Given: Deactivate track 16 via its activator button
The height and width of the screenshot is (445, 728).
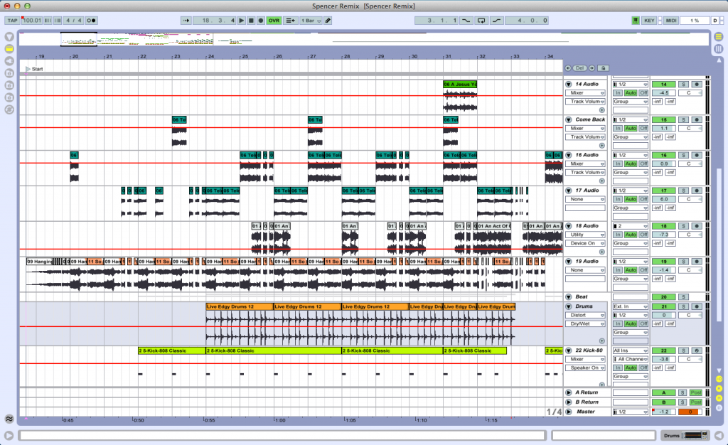Looking at the screenshot, I should 663,156.
